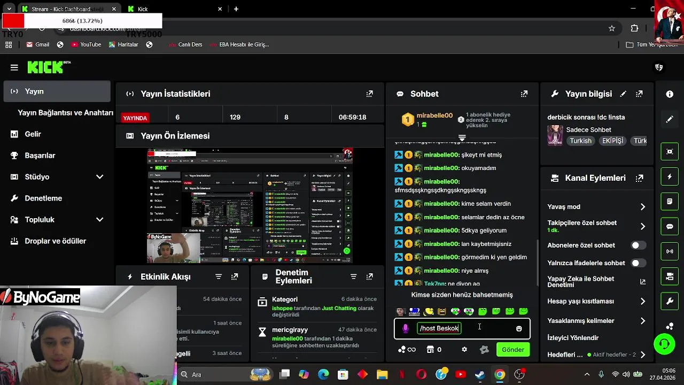Click the EKİPİŞİ tag chip

tap(612, 141)
